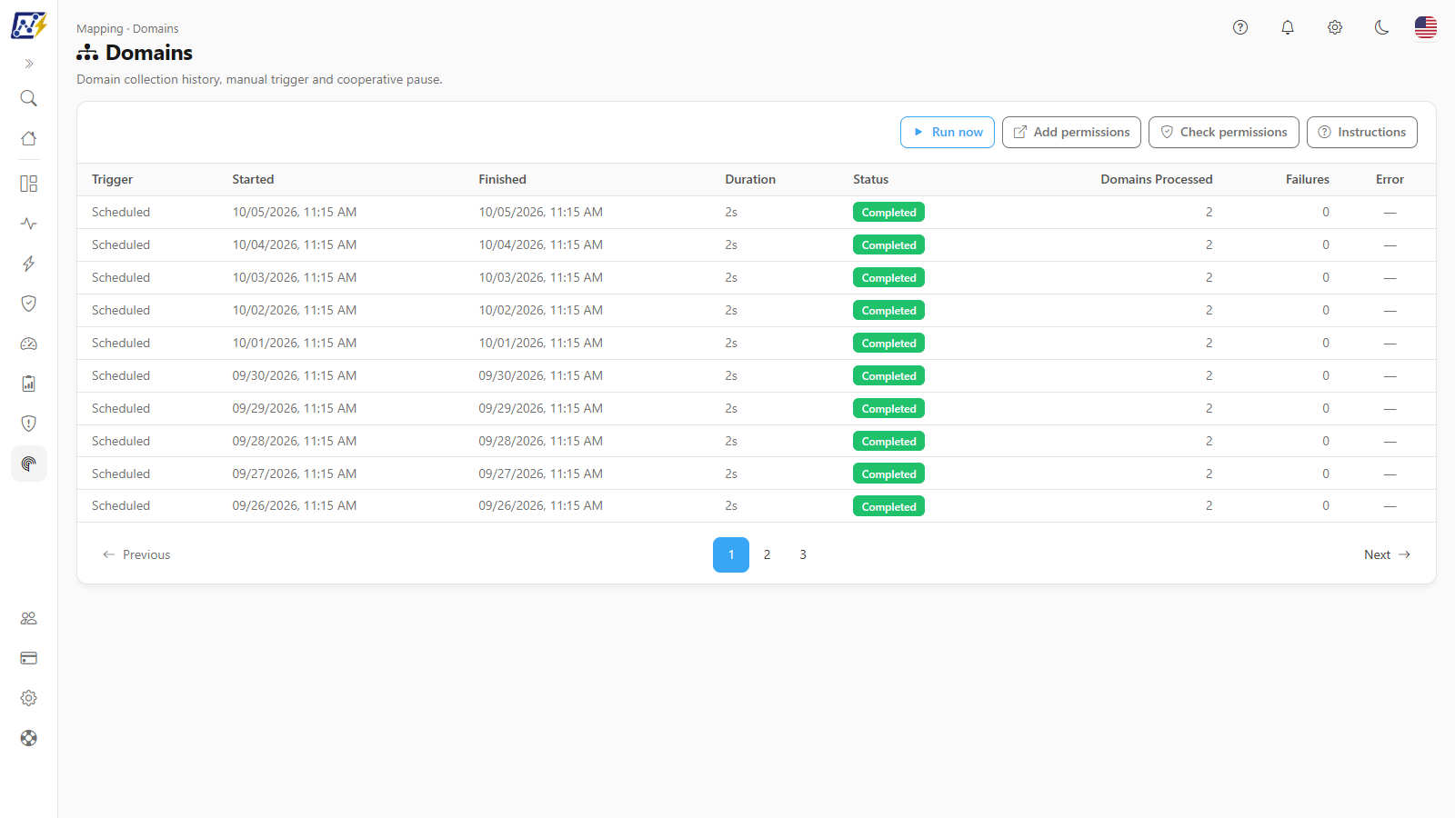This screenshot has height=818, width=1455.
Task: Click the started cell 10/03/2026, 11:15 AM
Action: [x=295, y=277]
